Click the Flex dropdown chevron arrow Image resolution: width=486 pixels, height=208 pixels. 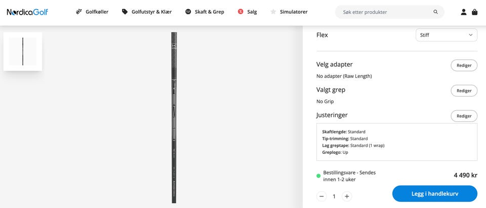tap(470, 35)
